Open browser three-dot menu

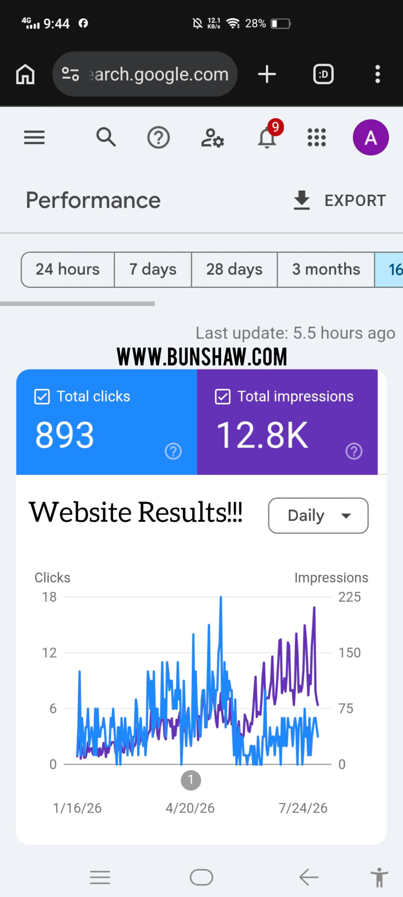coord(378,74)
